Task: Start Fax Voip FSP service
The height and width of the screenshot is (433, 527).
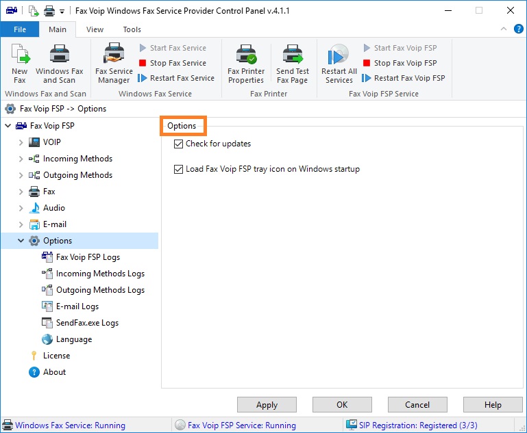Action: tap(400, 48)
